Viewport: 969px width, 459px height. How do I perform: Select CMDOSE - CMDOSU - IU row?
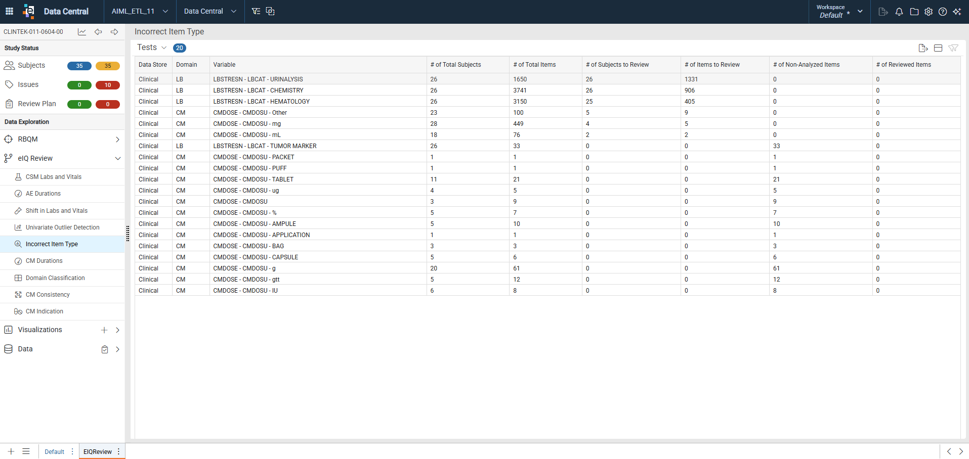[547, 291]
